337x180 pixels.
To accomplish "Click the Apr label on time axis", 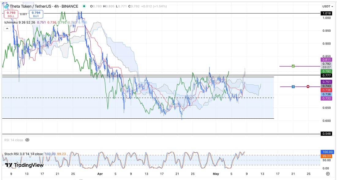I will pos(100,174).
